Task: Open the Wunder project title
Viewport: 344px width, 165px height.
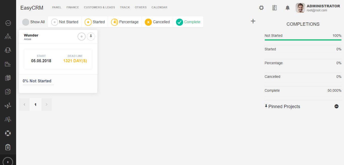Action: click(31, 35)
